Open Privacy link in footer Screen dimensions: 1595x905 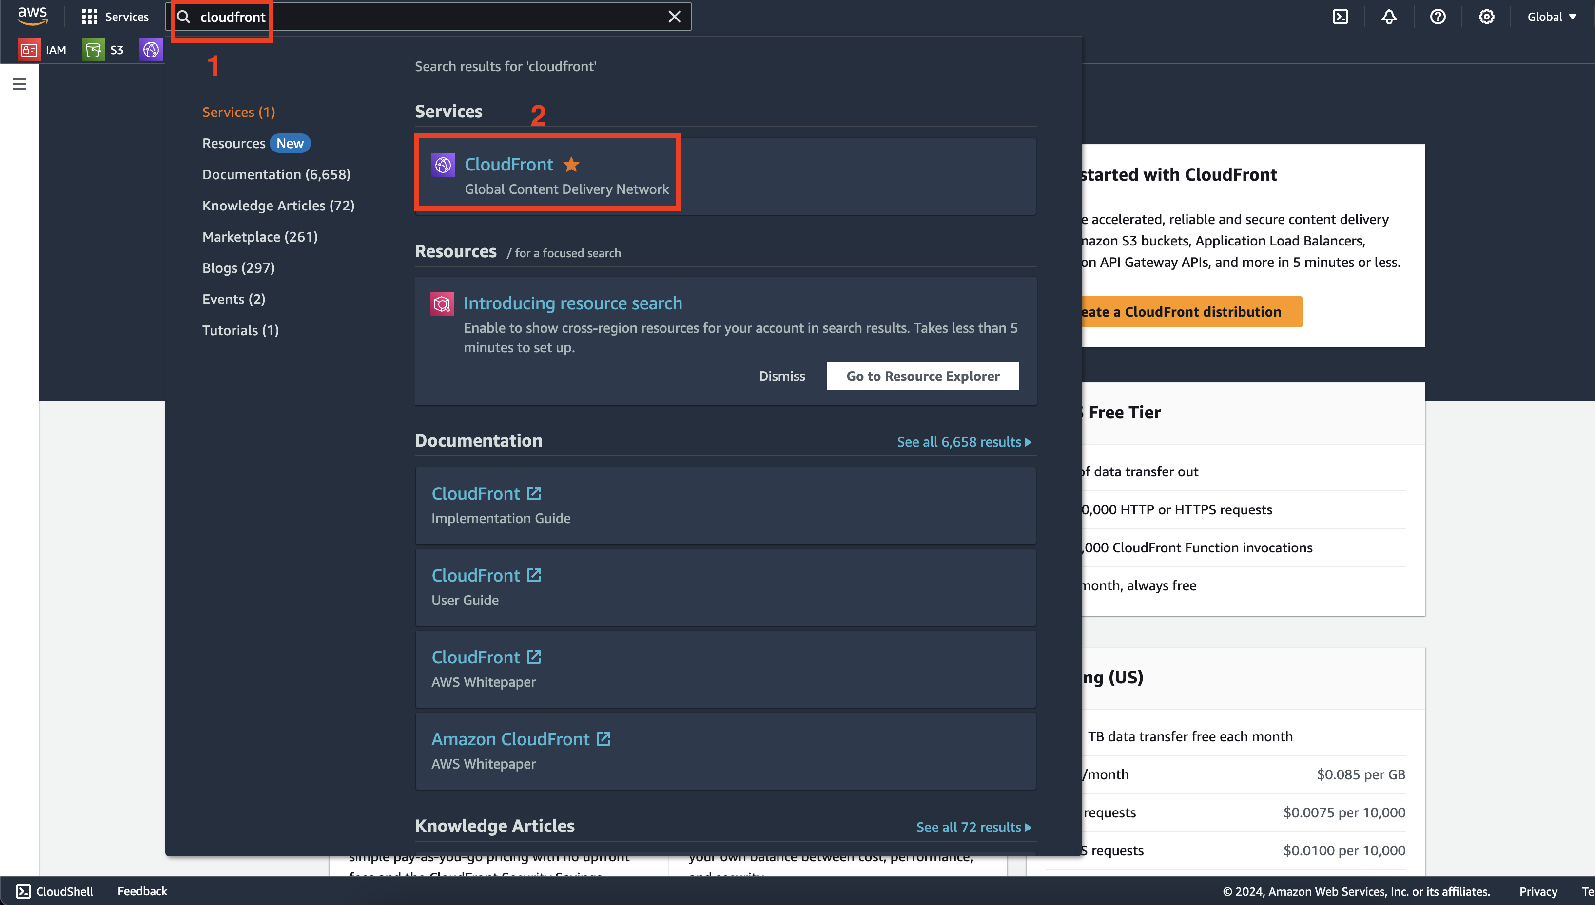[1538, 891]
